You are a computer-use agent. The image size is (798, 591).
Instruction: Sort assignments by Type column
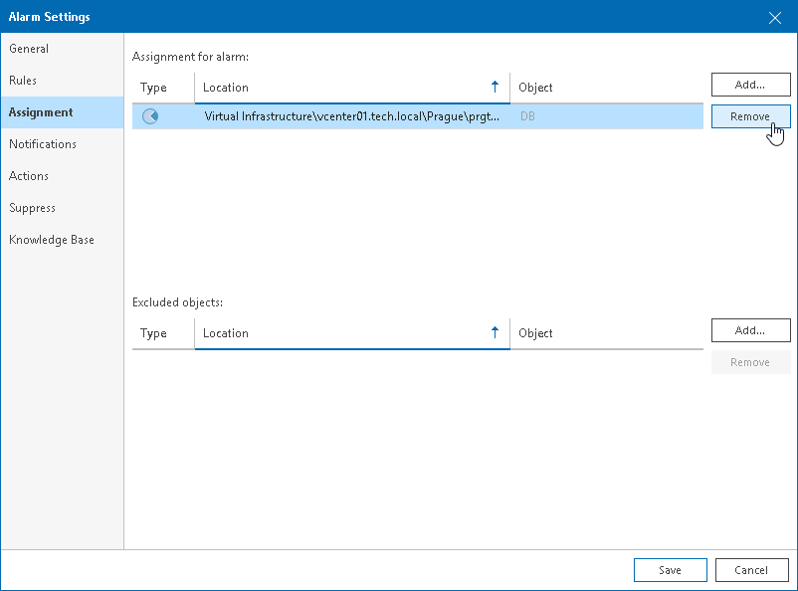point(154,88)
